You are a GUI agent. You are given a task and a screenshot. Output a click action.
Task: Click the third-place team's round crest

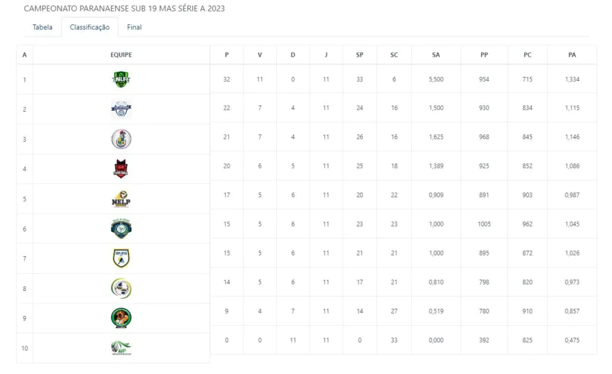[121, 139]
